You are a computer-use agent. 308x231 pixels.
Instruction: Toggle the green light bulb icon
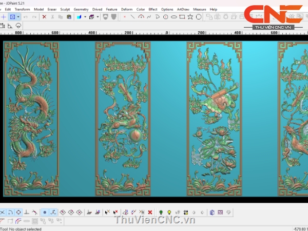161,212
